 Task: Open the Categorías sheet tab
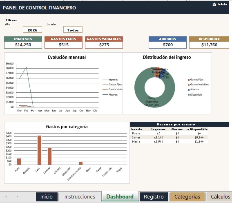click(187, 197)
